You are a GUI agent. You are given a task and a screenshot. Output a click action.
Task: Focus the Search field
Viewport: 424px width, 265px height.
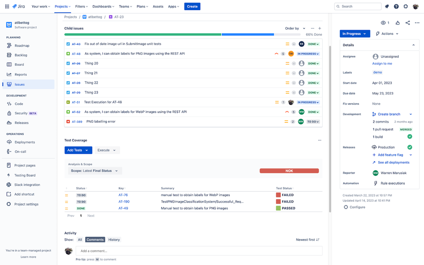[358, 6]
